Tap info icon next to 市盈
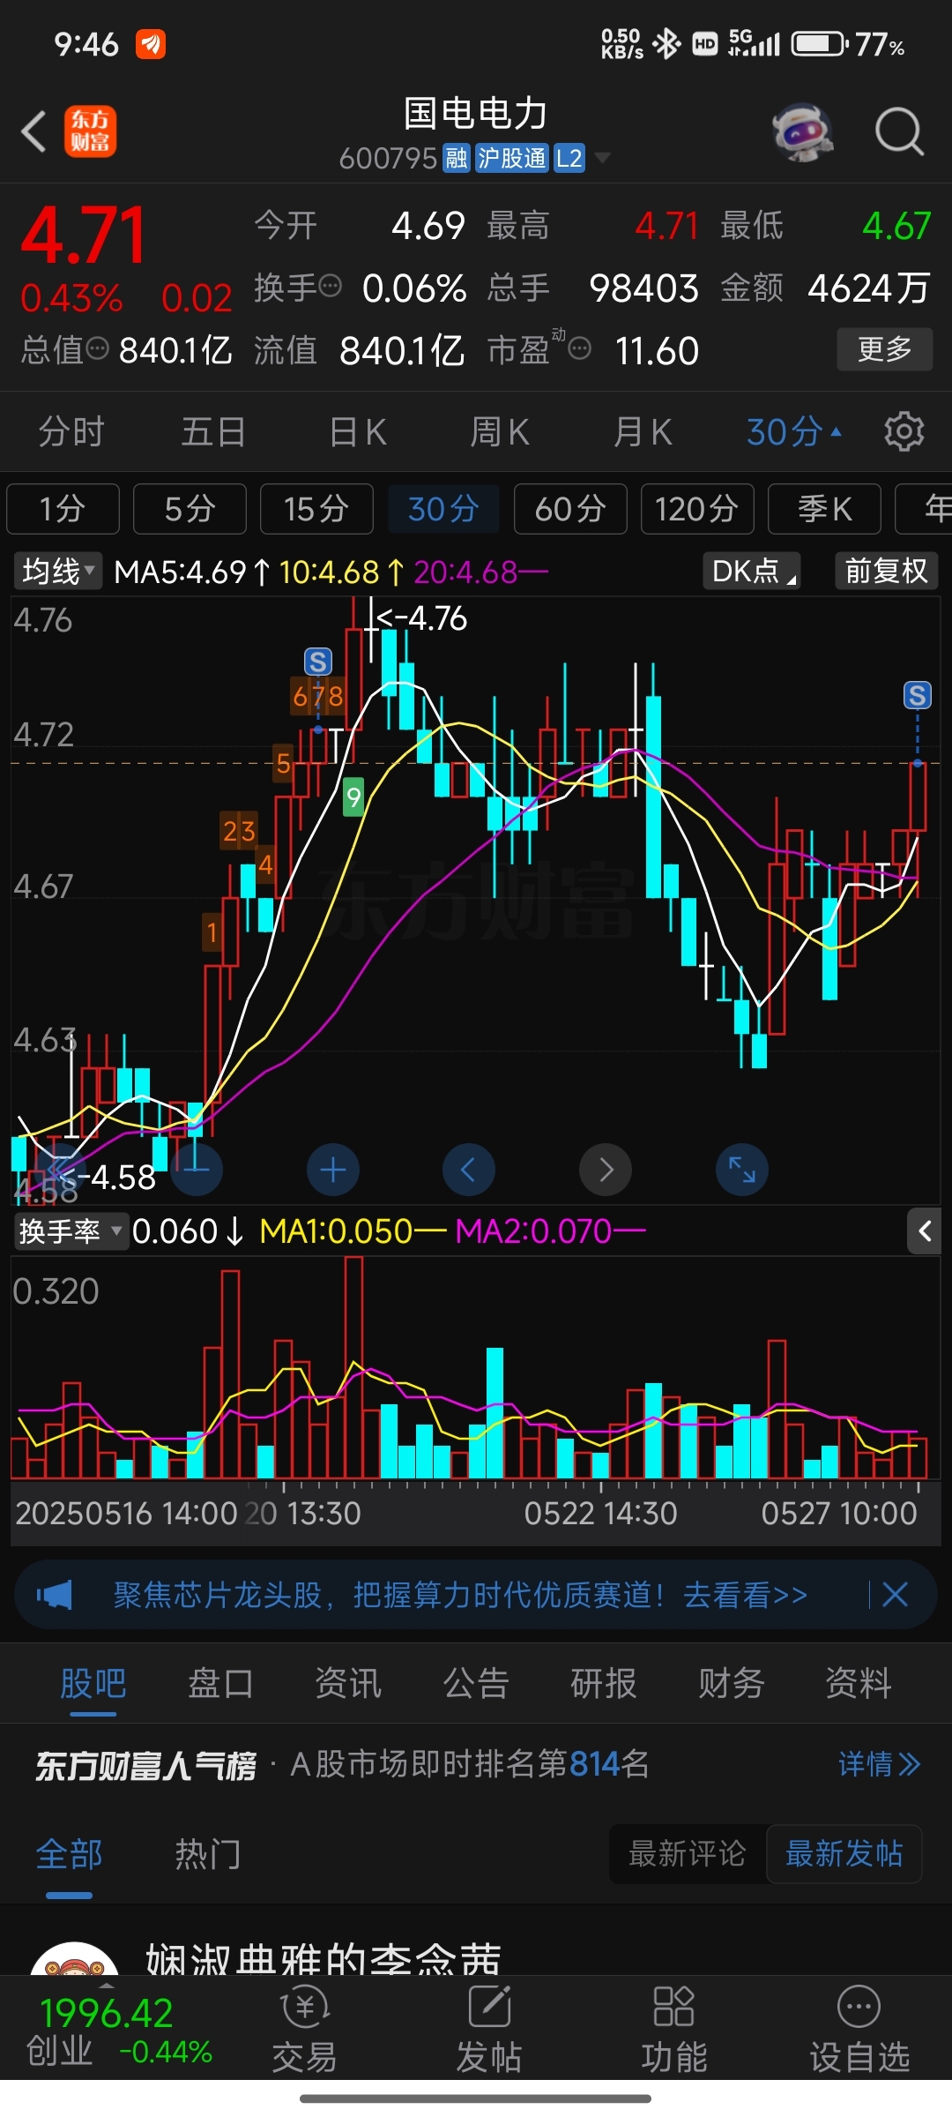The image size is (952, 2117). pos(579,349)
